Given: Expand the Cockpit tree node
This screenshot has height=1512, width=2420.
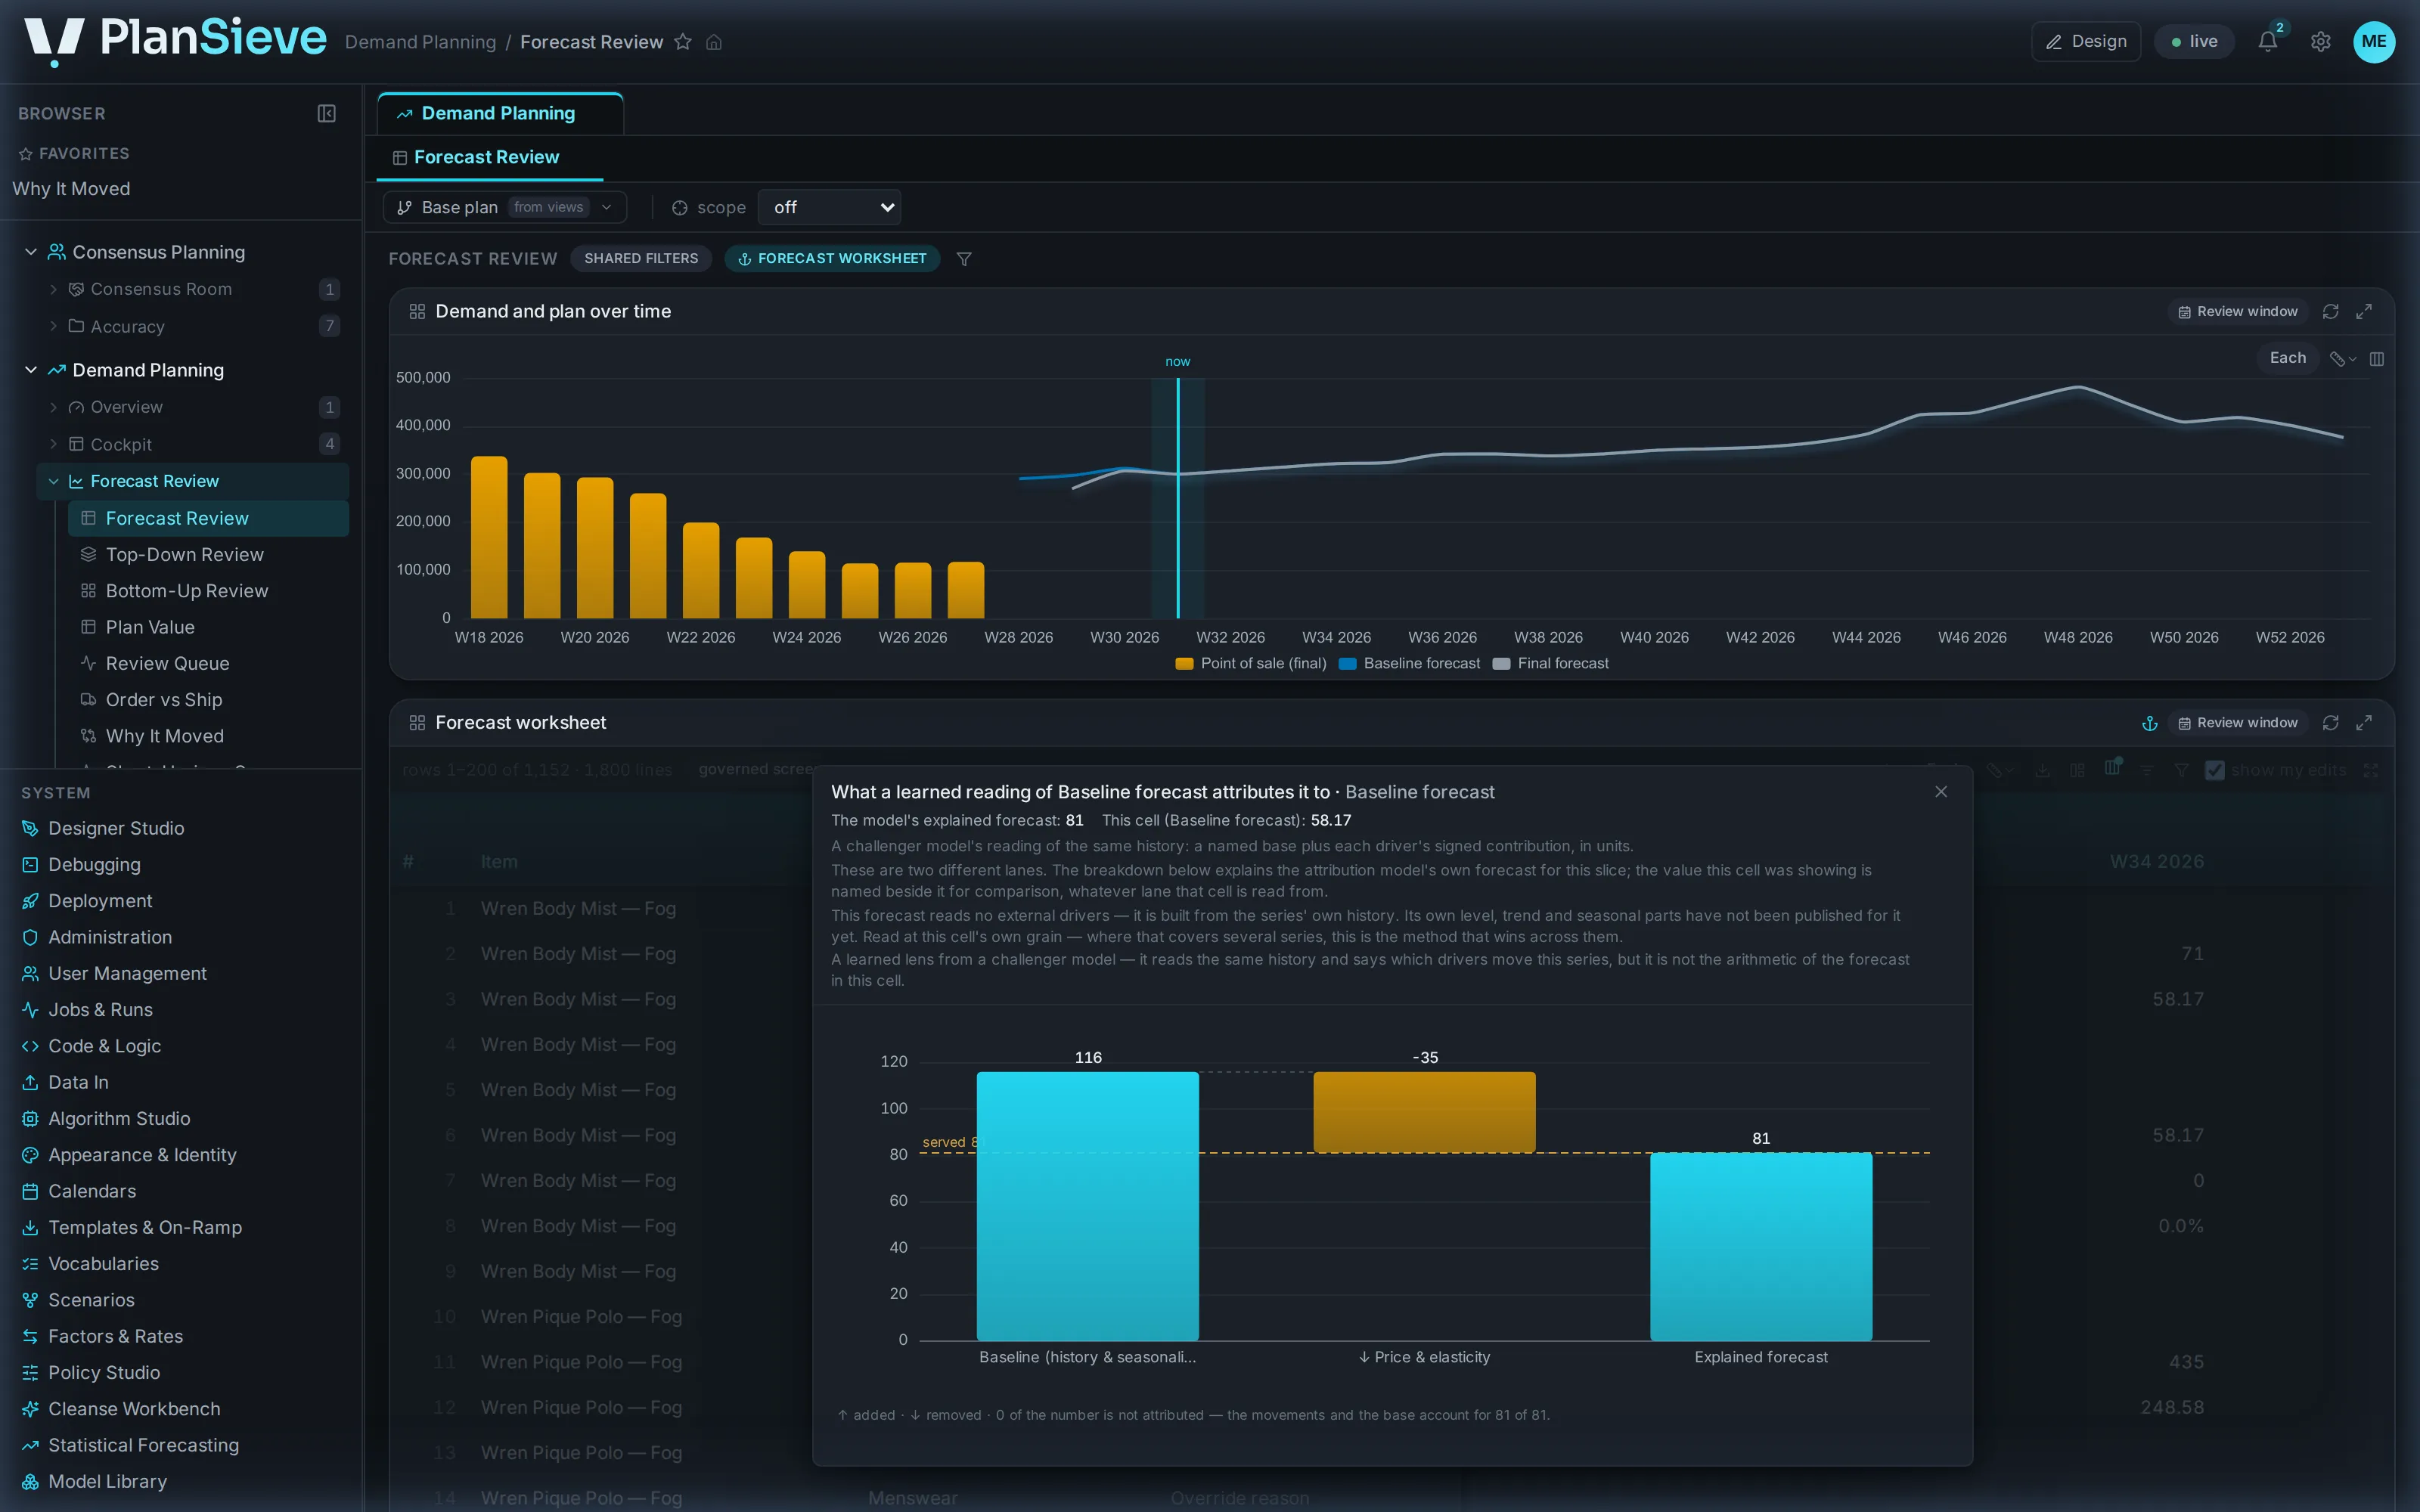Looking at the screenshot, I should pyautogui.click(x=54, y=444).
